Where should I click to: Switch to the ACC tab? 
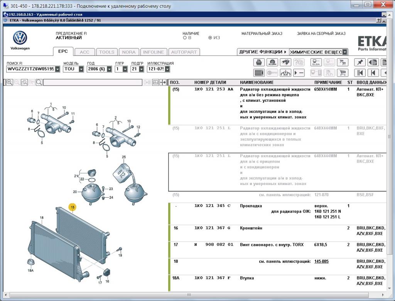84,52
